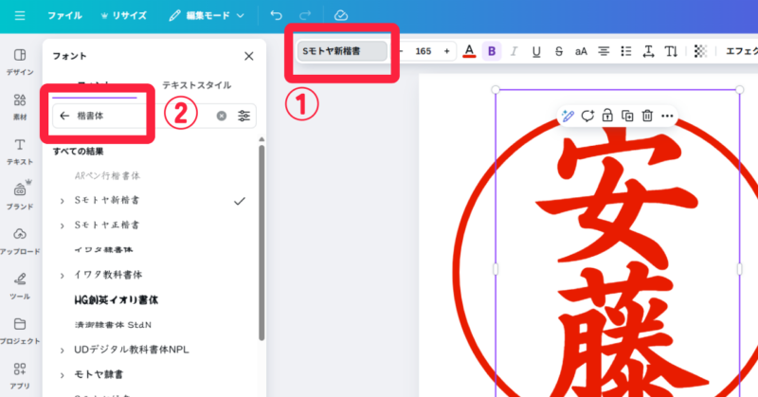Viewport: 758px width, 397px height.
Task: Toggle bold formatting
Action: [492, 51]
